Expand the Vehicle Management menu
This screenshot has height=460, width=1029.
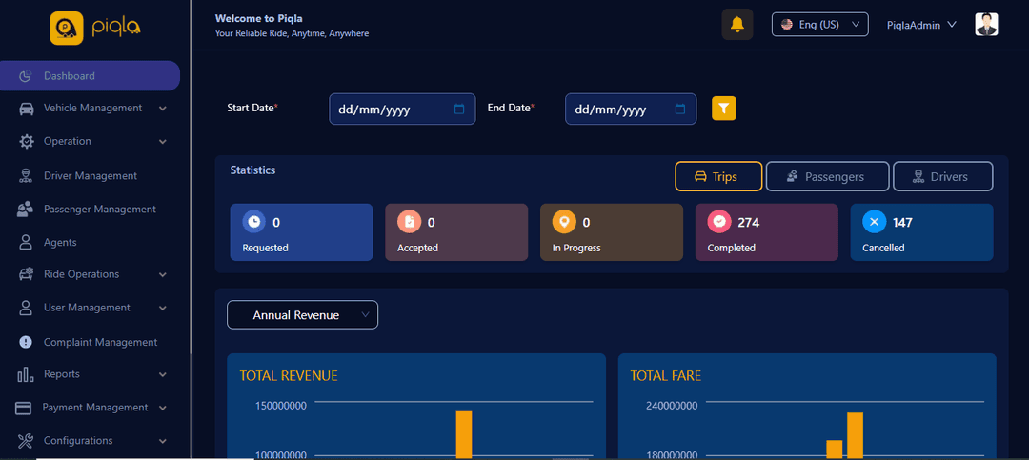coord(92,109)
